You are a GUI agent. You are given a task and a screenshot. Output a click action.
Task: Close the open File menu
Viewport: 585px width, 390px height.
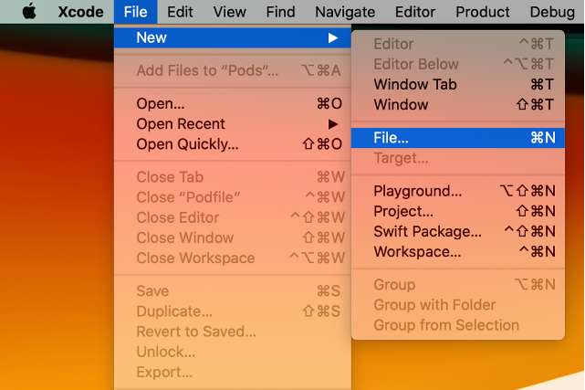pyautogui.click(x=135, y=12)
